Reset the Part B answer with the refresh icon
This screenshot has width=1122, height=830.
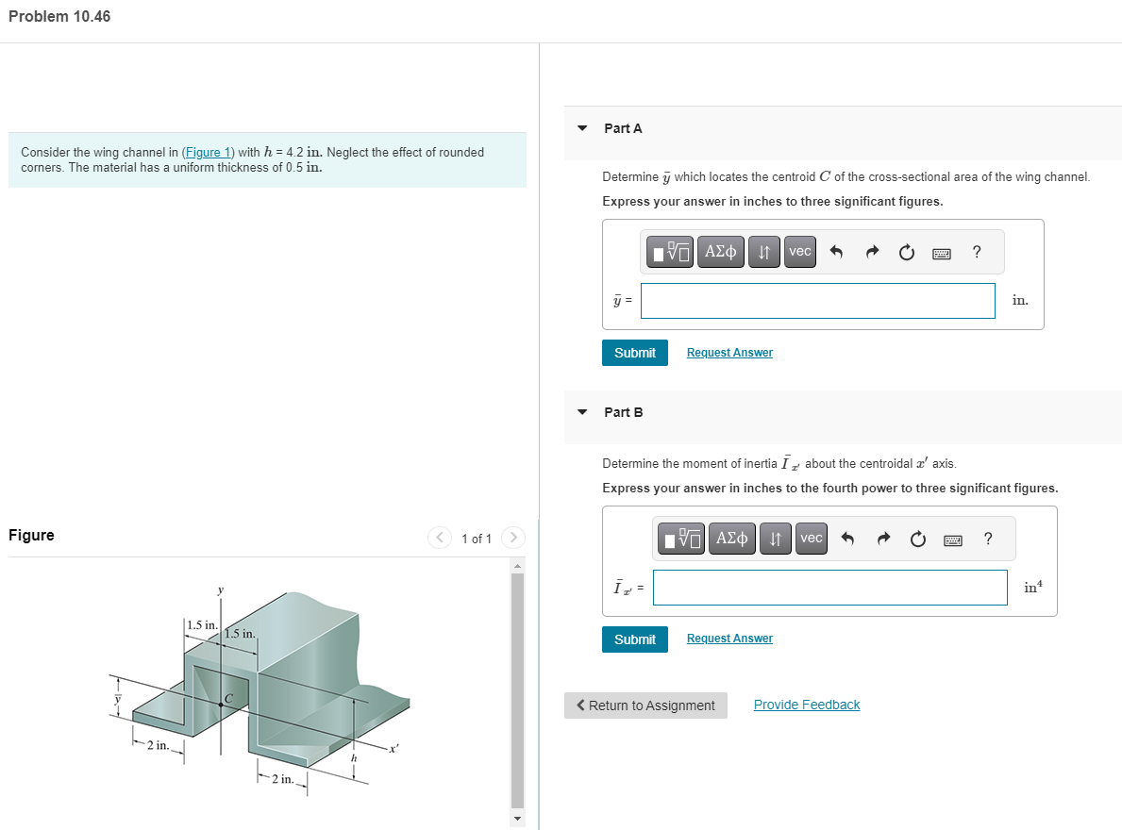[x=917, y=538]
